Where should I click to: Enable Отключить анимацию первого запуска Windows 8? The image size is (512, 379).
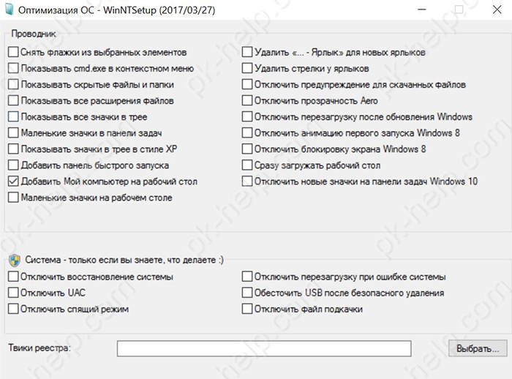[x=247, y=132]
